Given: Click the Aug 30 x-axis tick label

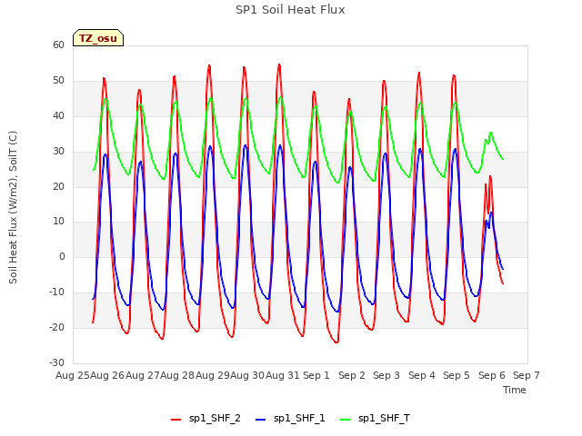Looking at the screenshot, I should pos(247,375).
